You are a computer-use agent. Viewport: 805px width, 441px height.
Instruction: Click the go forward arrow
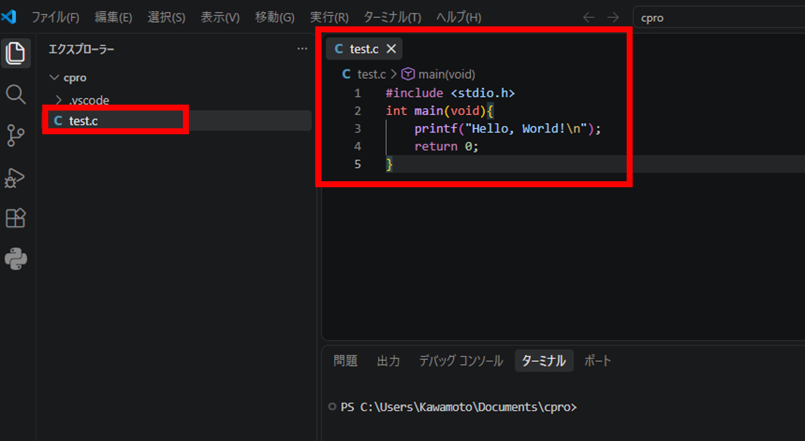(613, 17)
